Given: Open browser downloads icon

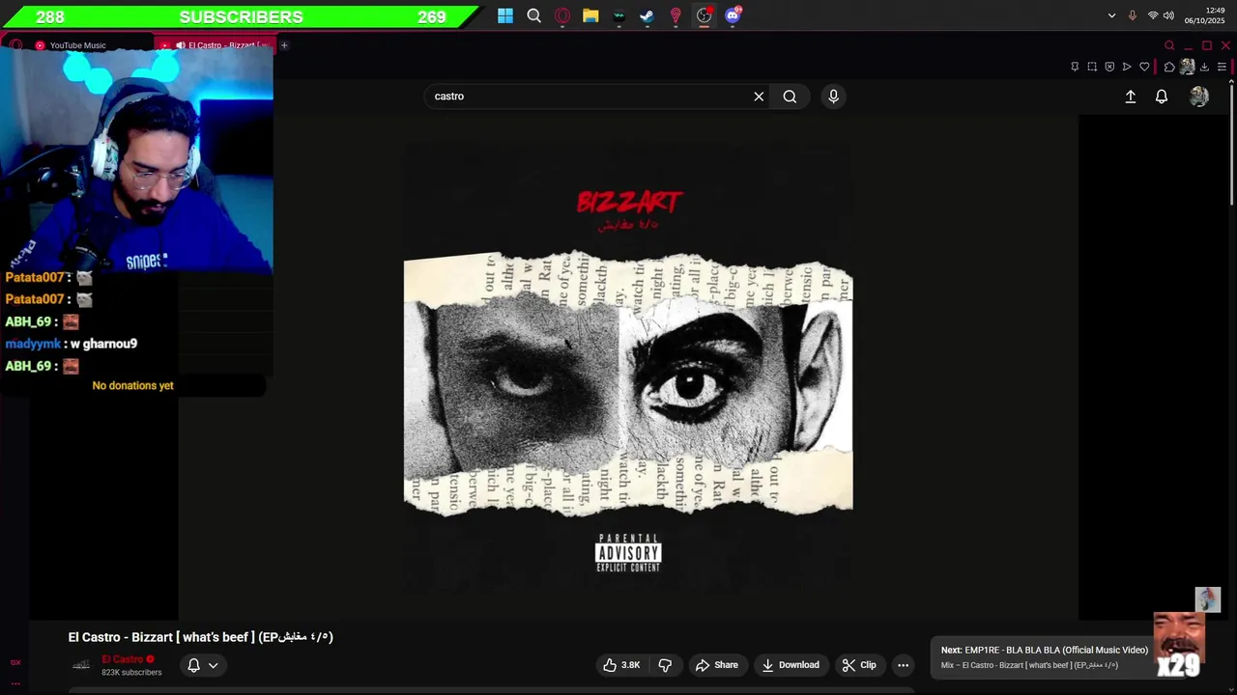Looking at the screenshot, I should pos(1204,67).
